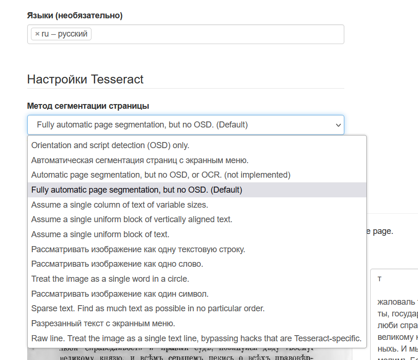This screenshot has width=418, height=360.
Task: Select 'Рассматривать изображение как один символ.'
Action: [197, 294]
